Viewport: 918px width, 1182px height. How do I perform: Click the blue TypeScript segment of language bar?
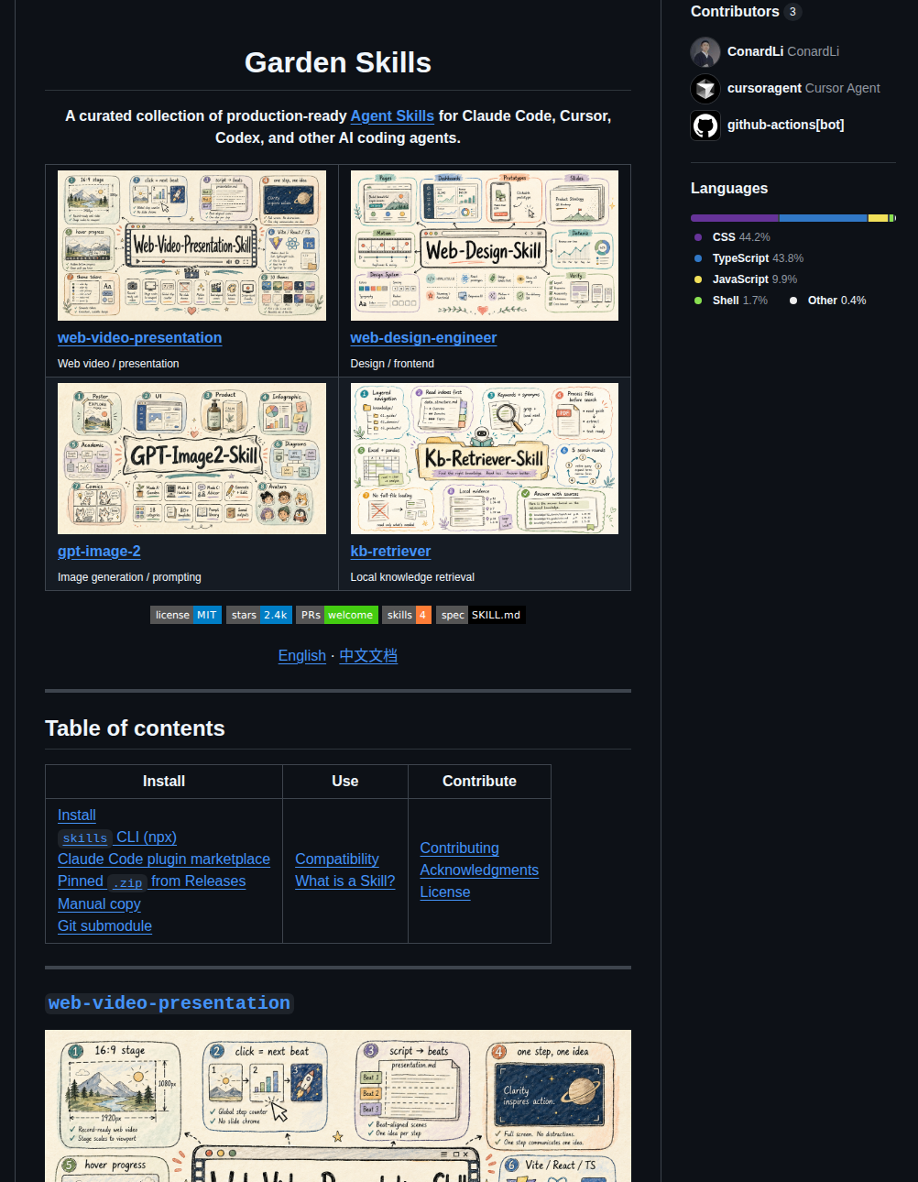tap(824, 218)
